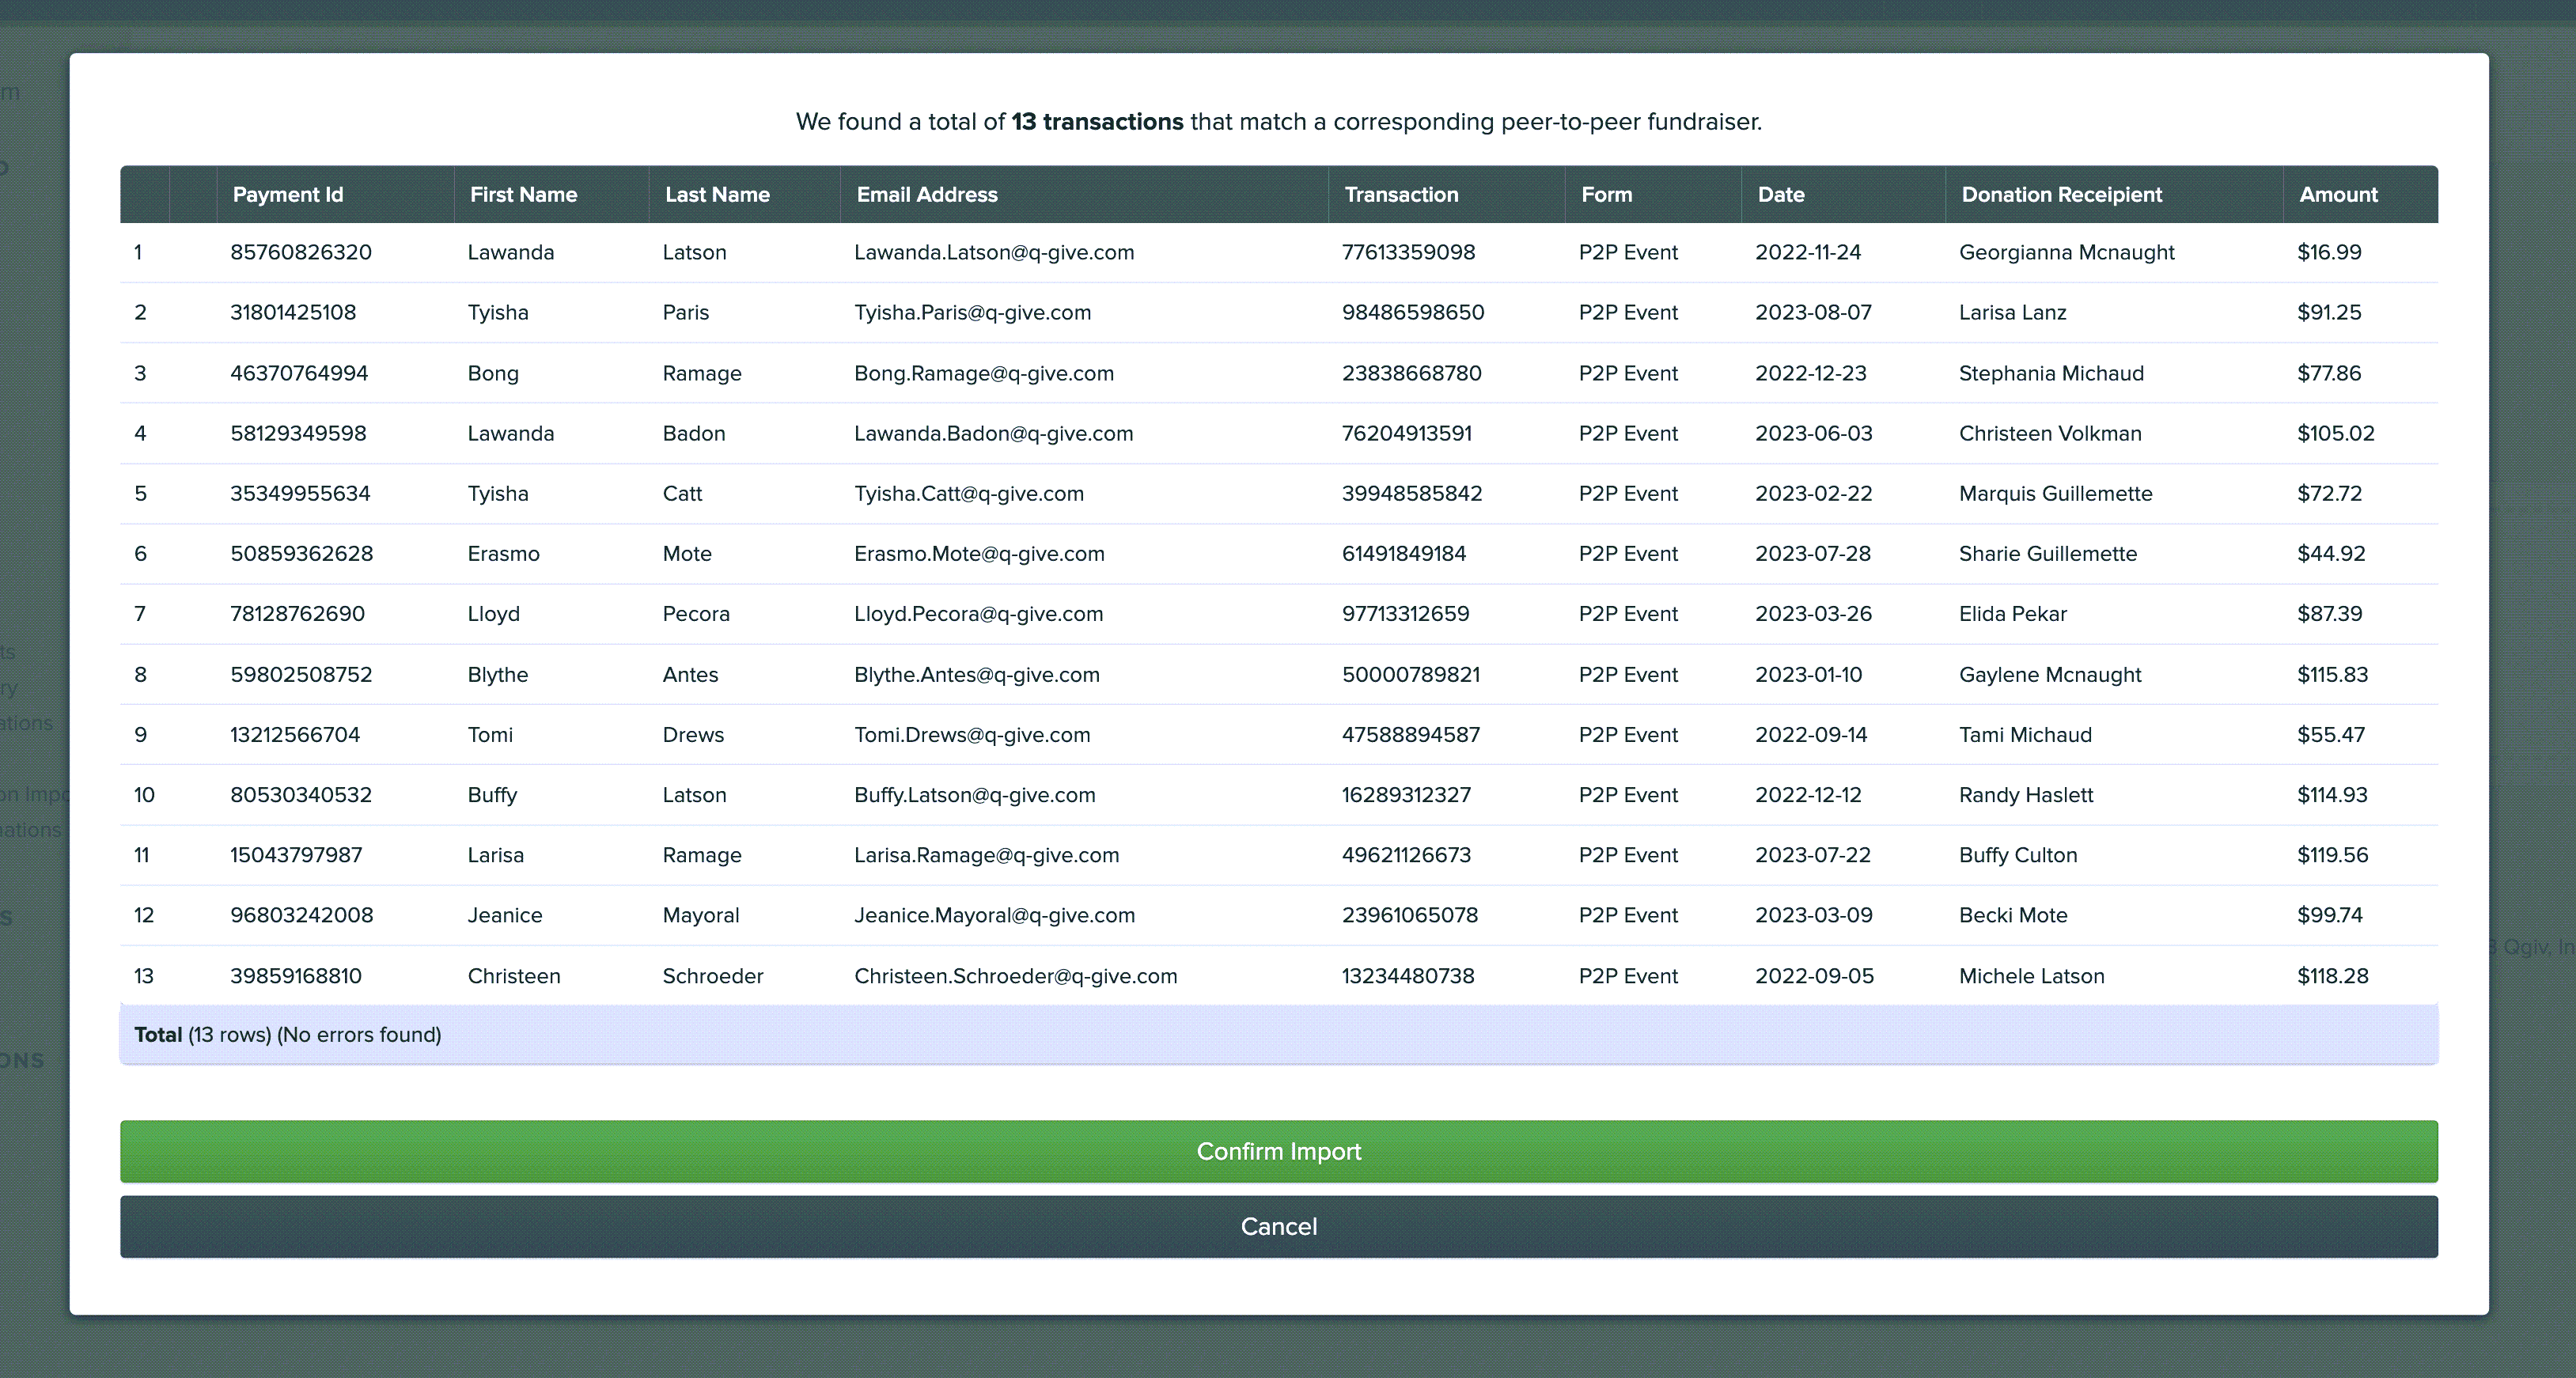
Task: Click transaction number 50000789821
Action: point(1411,674)
